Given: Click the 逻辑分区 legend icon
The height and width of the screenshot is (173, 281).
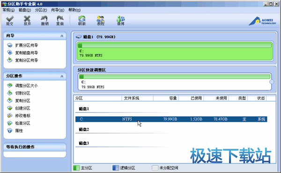Looking at the screenshot, I should point(116,168).
